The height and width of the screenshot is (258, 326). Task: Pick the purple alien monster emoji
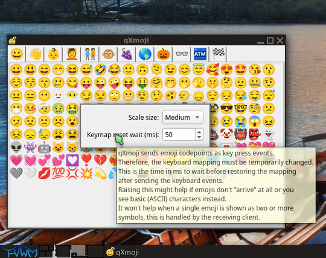[x=30, y=147]
